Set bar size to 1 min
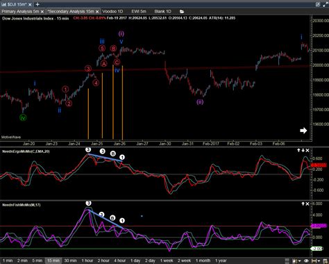Screen dimensions: 329x264 tap(8, 261)
